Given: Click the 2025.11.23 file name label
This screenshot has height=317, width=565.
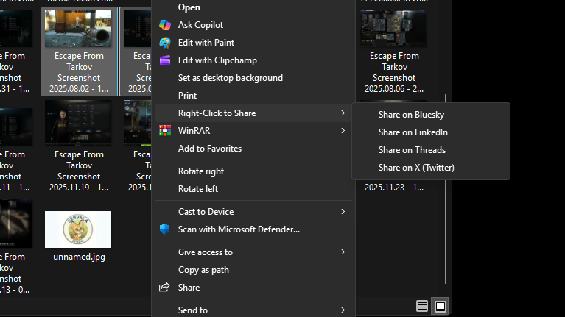Looking at the screenshot, I should (394, 188).
